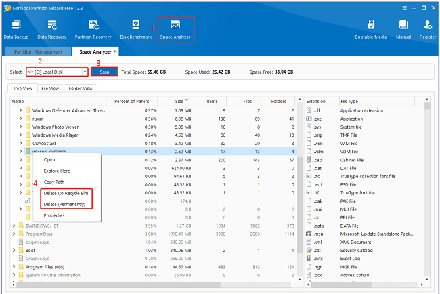Image resolution: width=440 pixels, height=294 pixels.
Task: Sort by Percent of Parent column
Action: 132,101
